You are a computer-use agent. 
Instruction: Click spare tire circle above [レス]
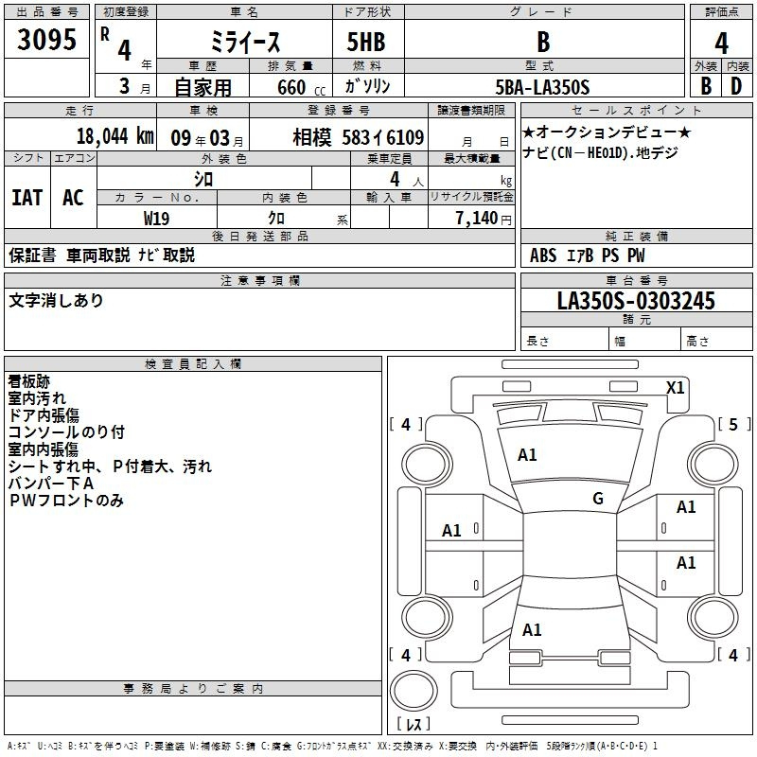[x=414, y=690]
